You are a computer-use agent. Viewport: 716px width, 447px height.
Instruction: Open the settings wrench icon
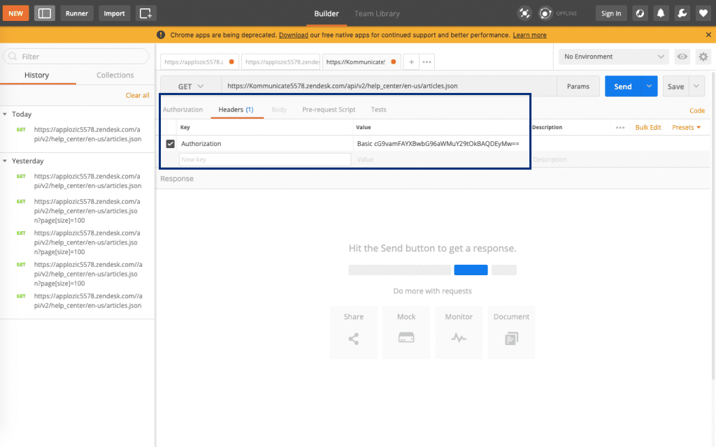coord(682,13)
